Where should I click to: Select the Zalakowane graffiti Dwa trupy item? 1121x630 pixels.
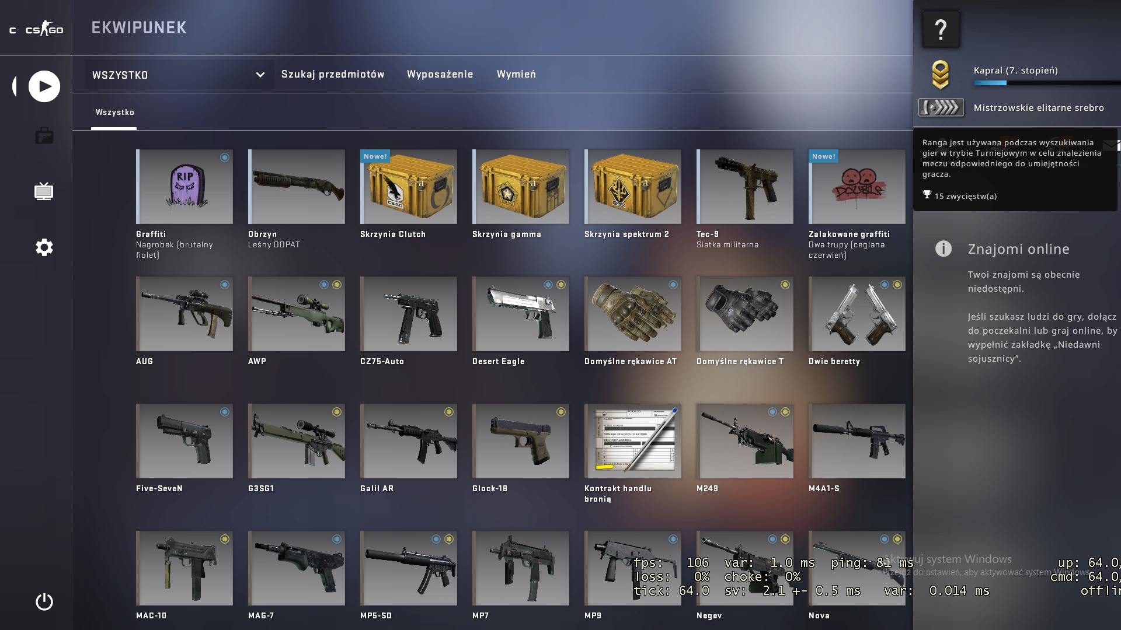tap(857, 187)
